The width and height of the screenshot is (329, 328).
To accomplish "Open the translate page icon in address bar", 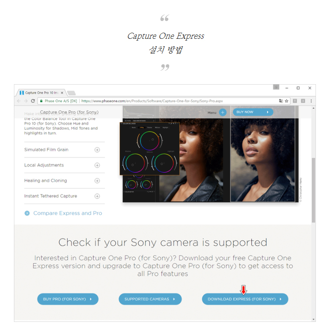I will click(281, 101).
